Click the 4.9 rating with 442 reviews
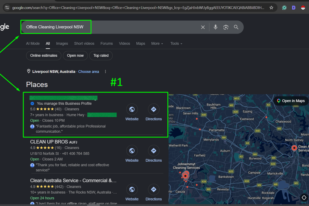 [x=47, y=187]
